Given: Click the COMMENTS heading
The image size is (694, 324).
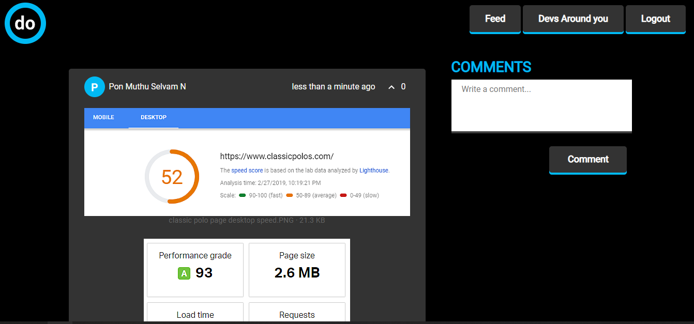Looking at the screenshot, I should point(491,67).
